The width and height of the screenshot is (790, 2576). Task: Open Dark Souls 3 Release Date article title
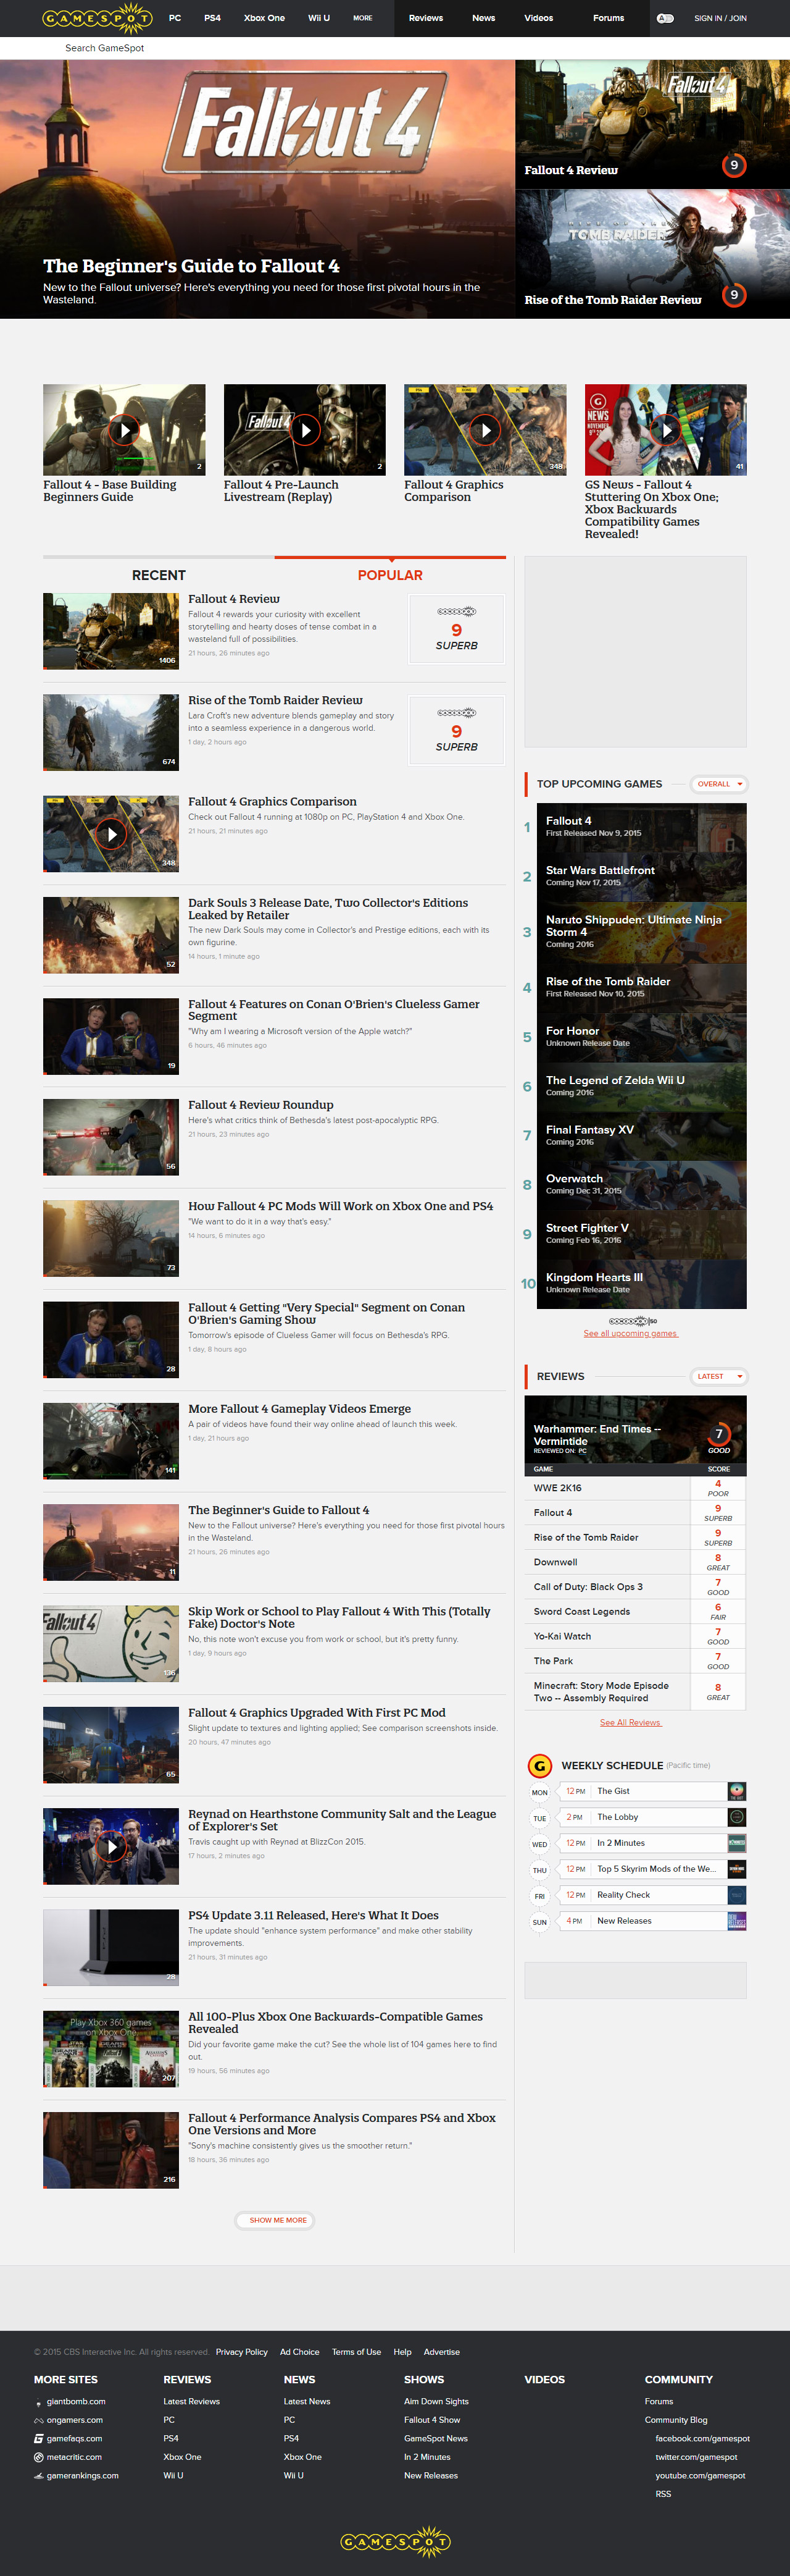click(328, 909)
